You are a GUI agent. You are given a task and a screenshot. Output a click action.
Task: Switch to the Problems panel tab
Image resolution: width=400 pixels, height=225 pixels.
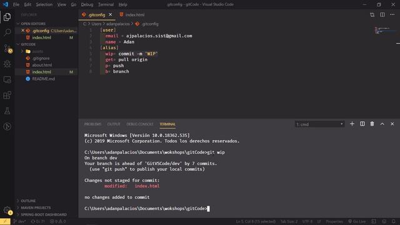coord(92,124)
